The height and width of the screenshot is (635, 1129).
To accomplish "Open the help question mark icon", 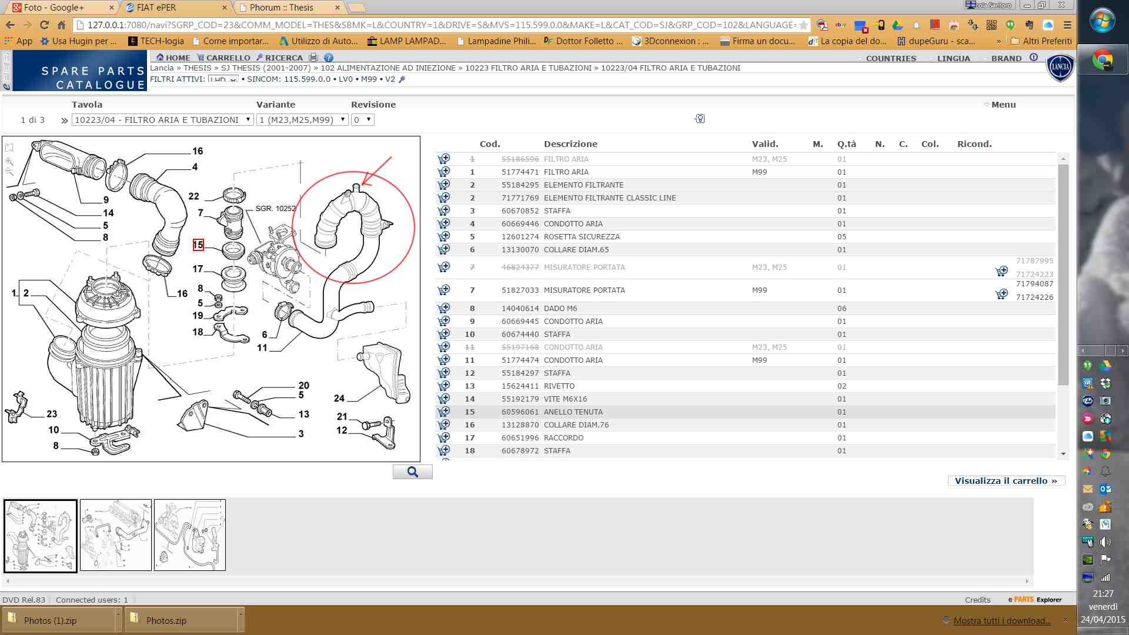I will (x=329, y=58).
